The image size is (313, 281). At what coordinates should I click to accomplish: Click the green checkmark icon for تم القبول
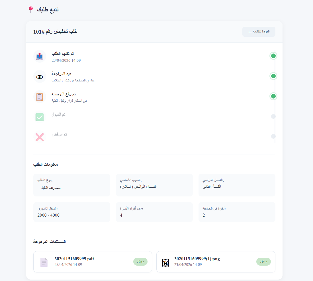pos(40,117)
